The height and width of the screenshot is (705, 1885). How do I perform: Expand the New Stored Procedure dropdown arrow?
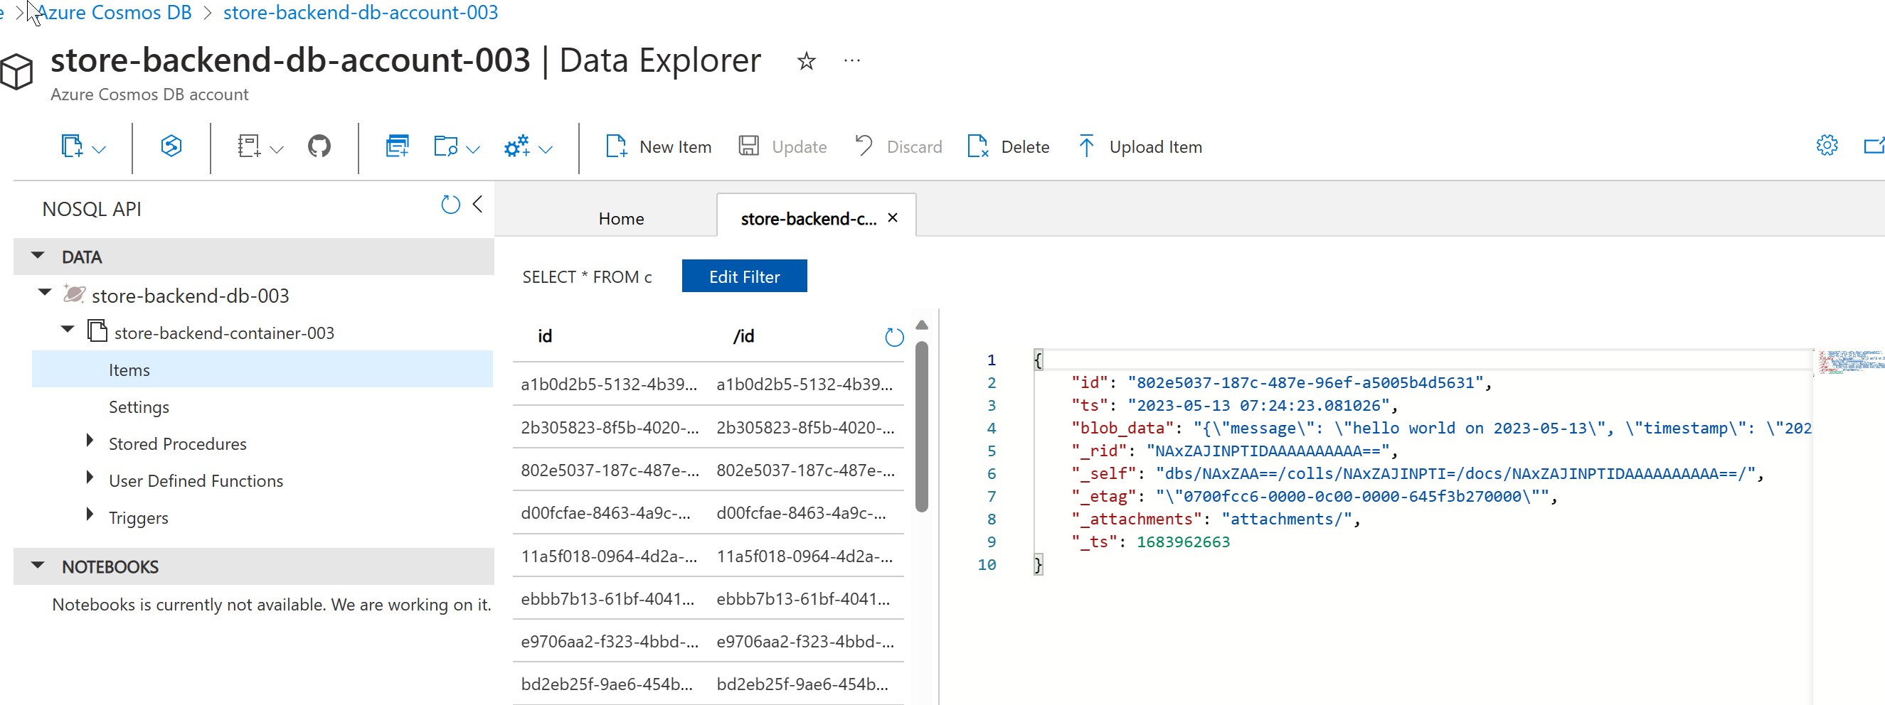pyautogui.click(x=545, y=149)
